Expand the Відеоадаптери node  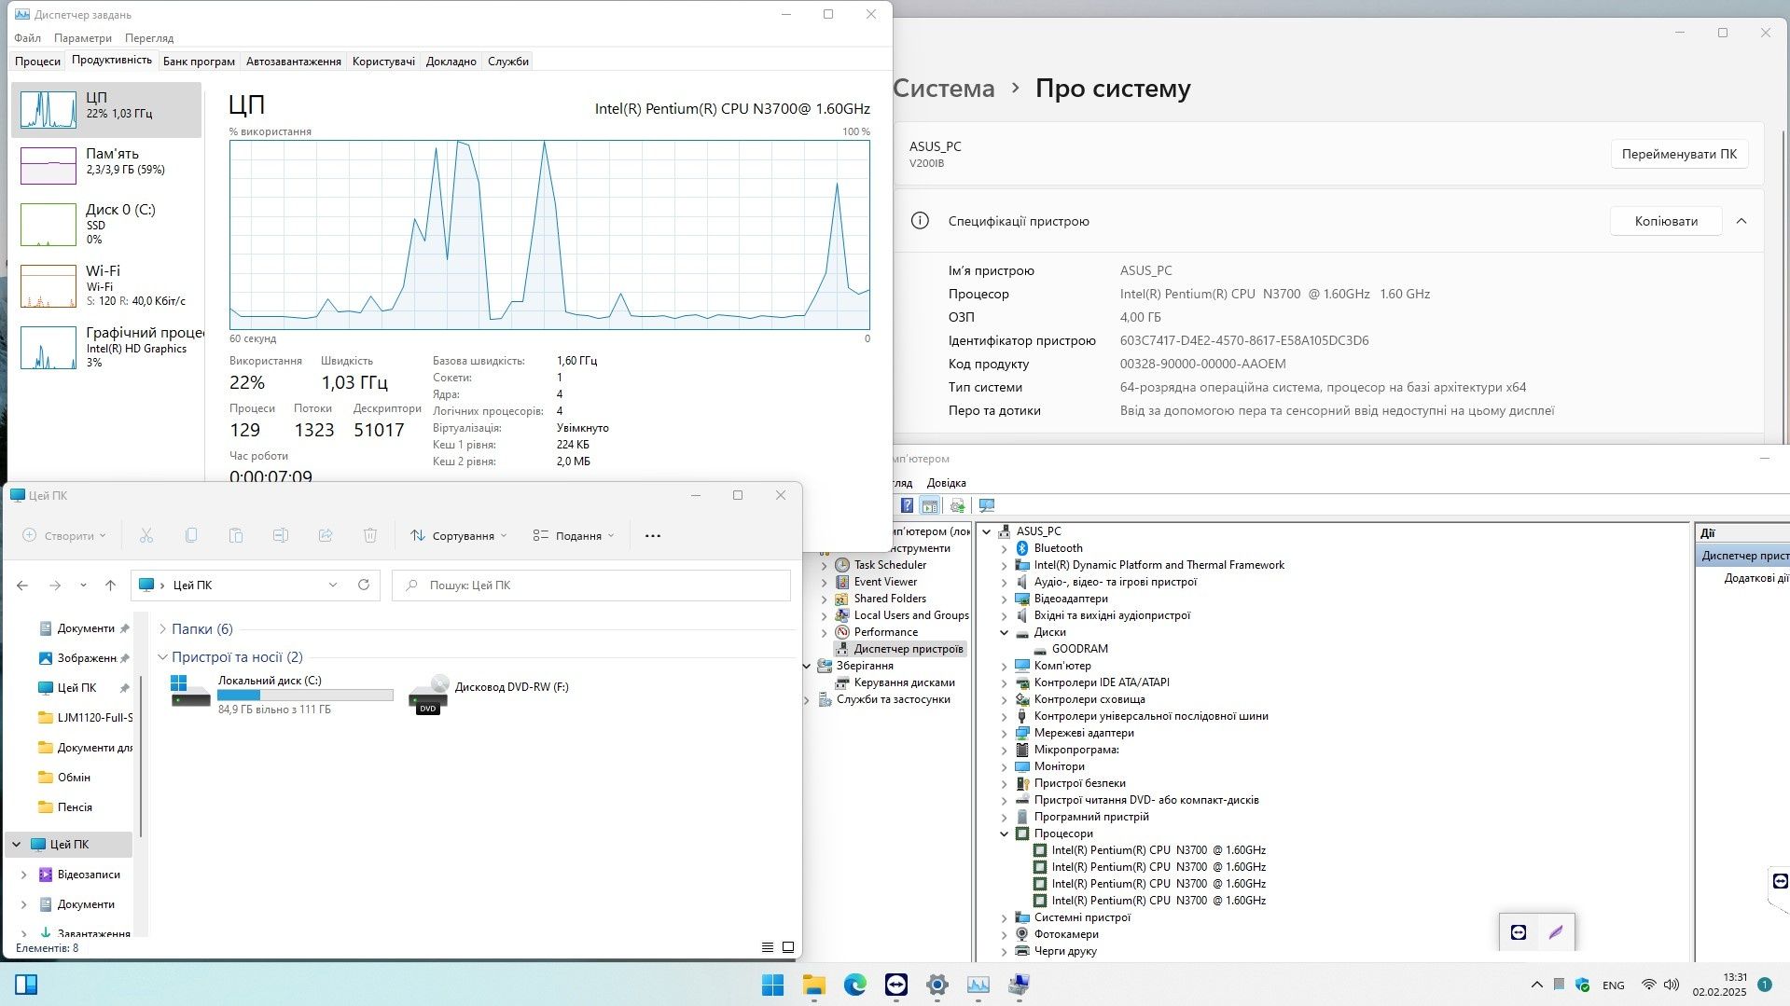[1005, 599]
